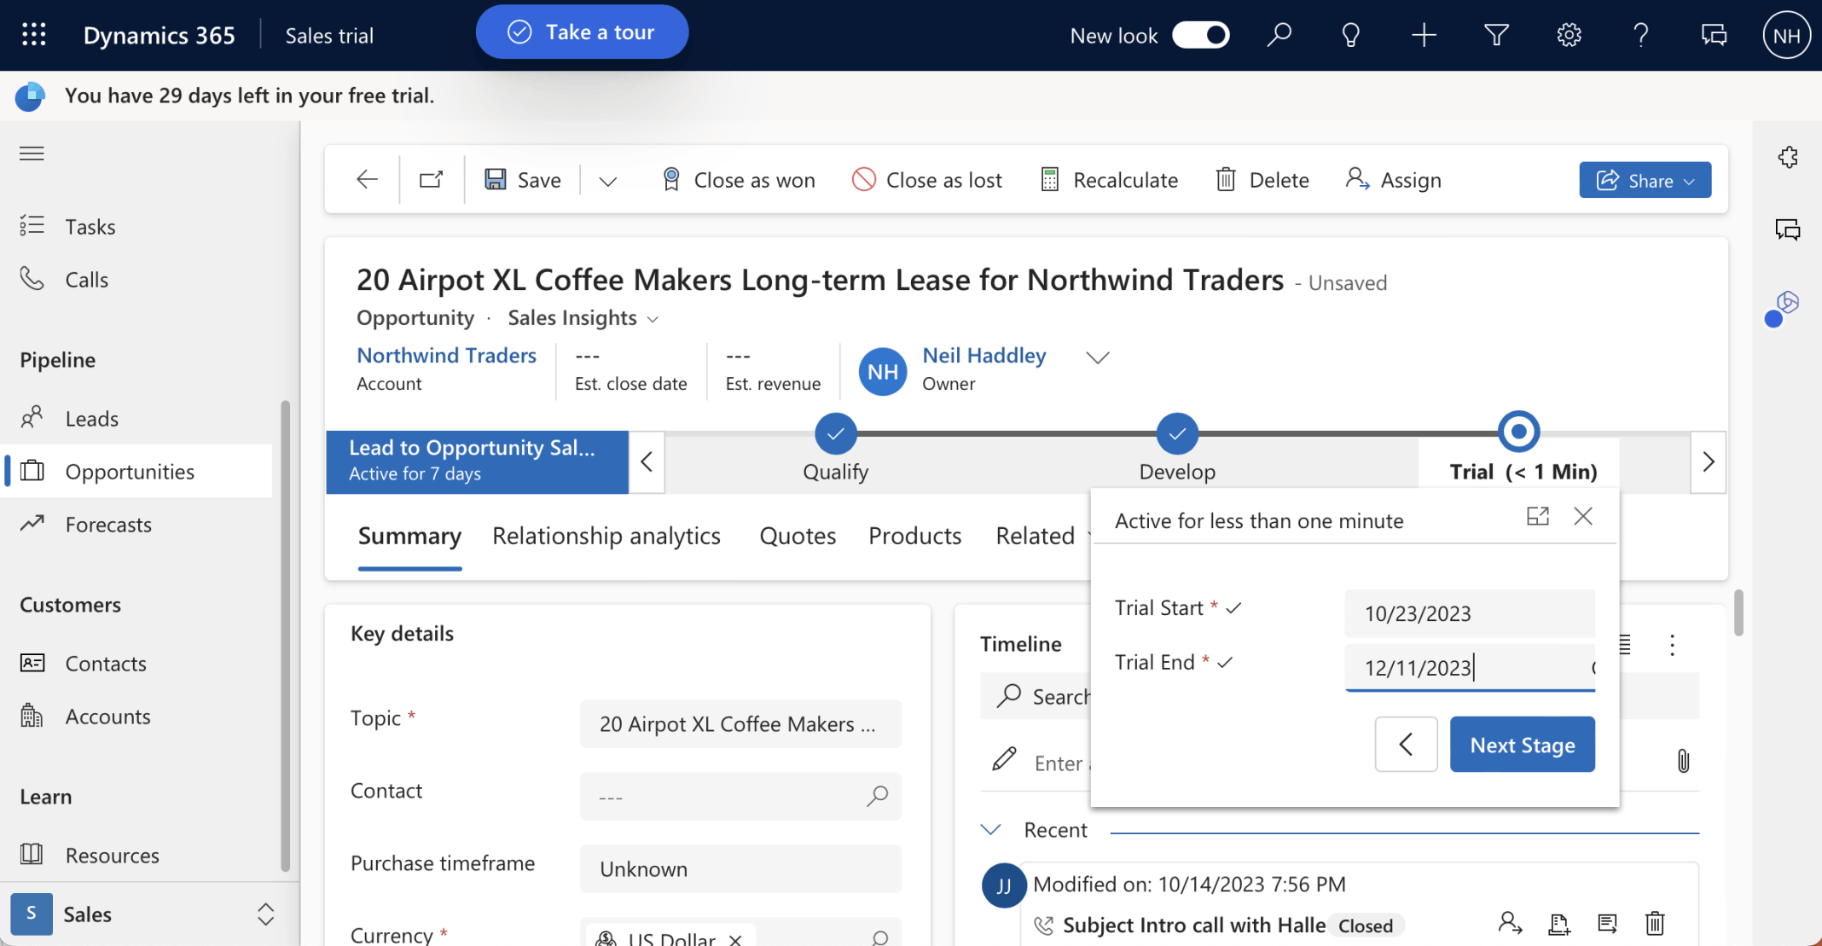Open the app launcher waffle grid
This screenshot has height=946, width=1822.
(34, 35)
